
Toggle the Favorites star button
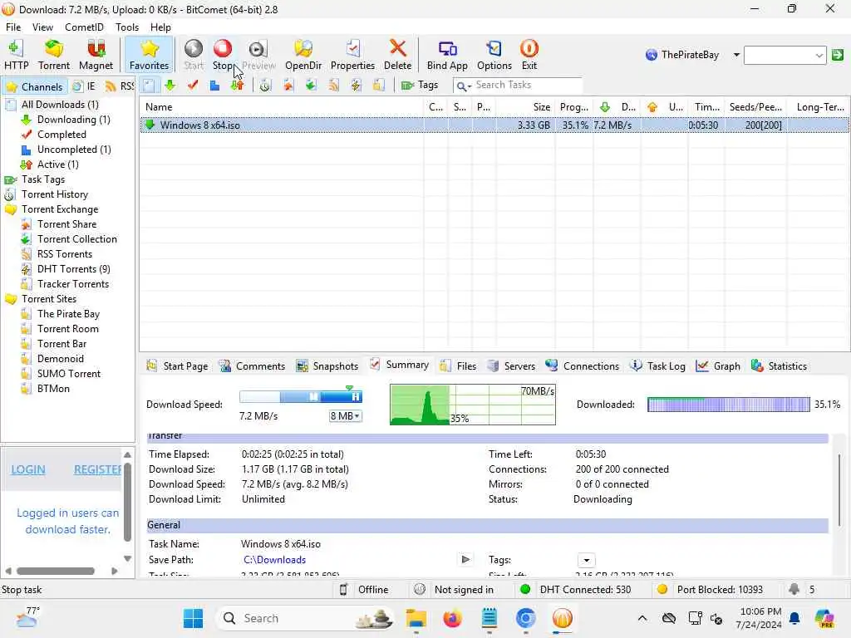150,55
